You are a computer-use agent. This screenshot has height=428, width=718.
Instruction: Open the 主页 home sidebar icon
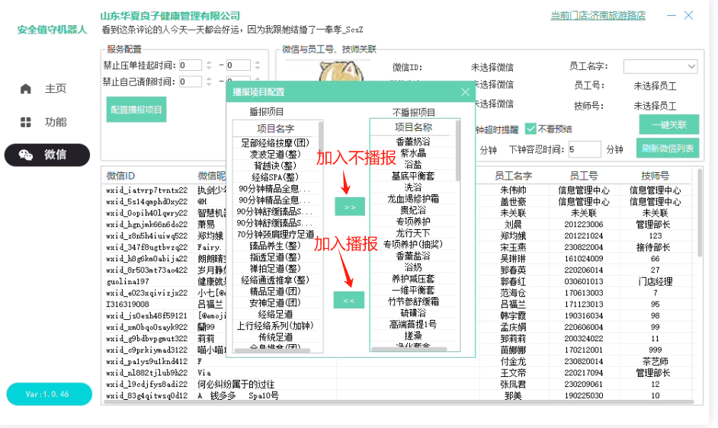pos(26,88)
